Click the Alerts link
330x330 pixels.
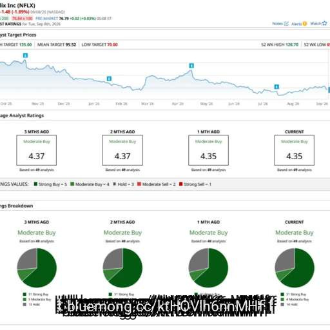point(296,24)
